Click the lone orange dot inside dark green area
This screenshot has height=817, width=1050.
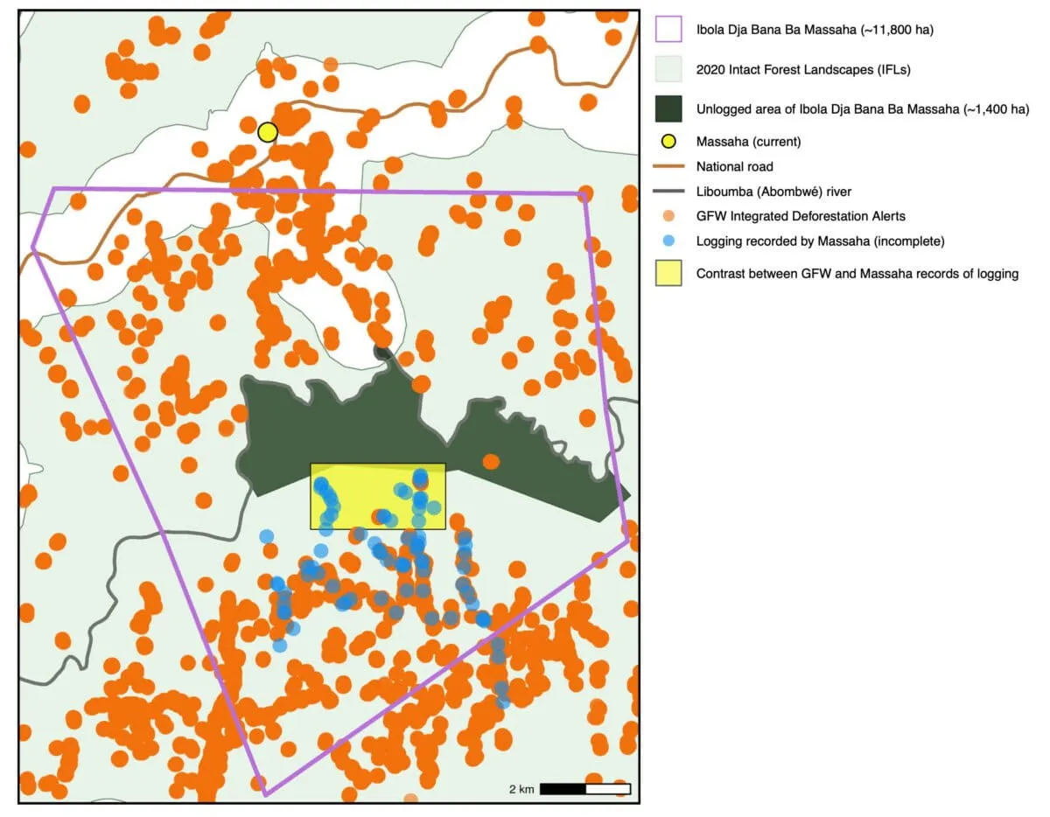pyautogui.click(x=491, y=461)
